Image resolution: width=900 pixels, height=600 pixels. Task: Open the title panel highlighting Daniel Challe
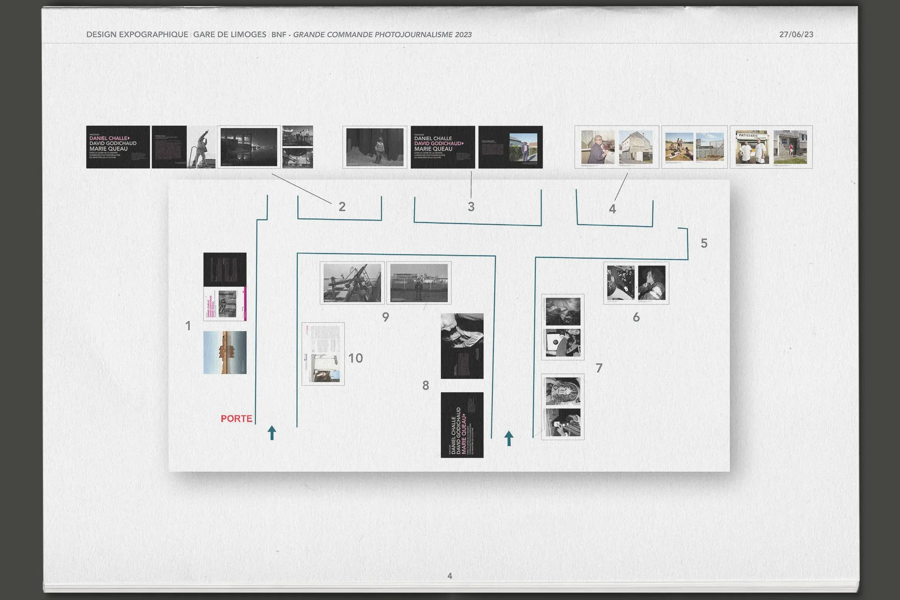tap(118, 147)
